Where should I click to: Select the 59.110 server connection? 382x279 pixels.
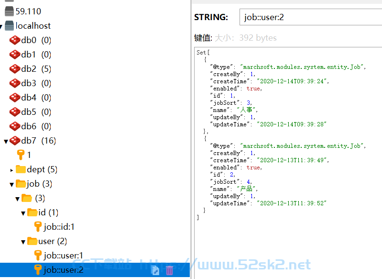(28, 11)
